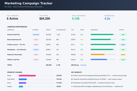Click the Campaign column header
The height and width of the screenshot is (91, 137).
point(11,30)
